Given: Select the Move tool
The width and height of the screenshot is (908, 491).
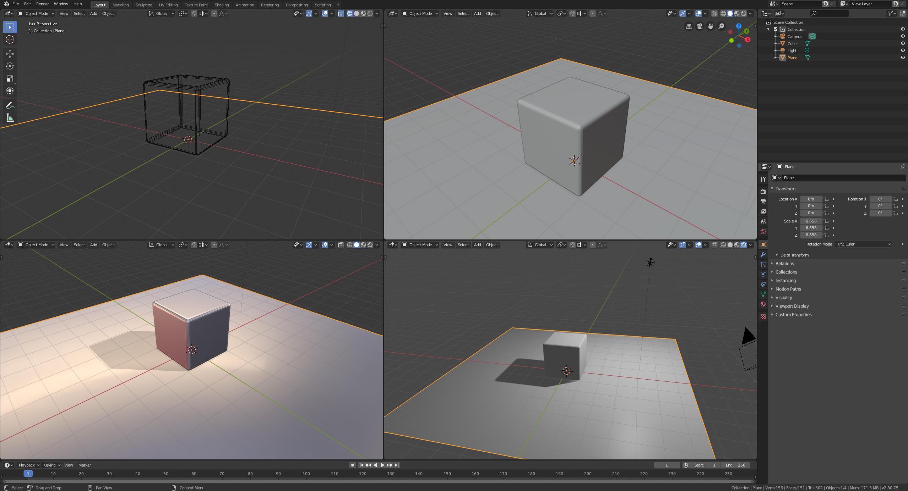Looking at the screenshot, I should click(x=10, y=54).
